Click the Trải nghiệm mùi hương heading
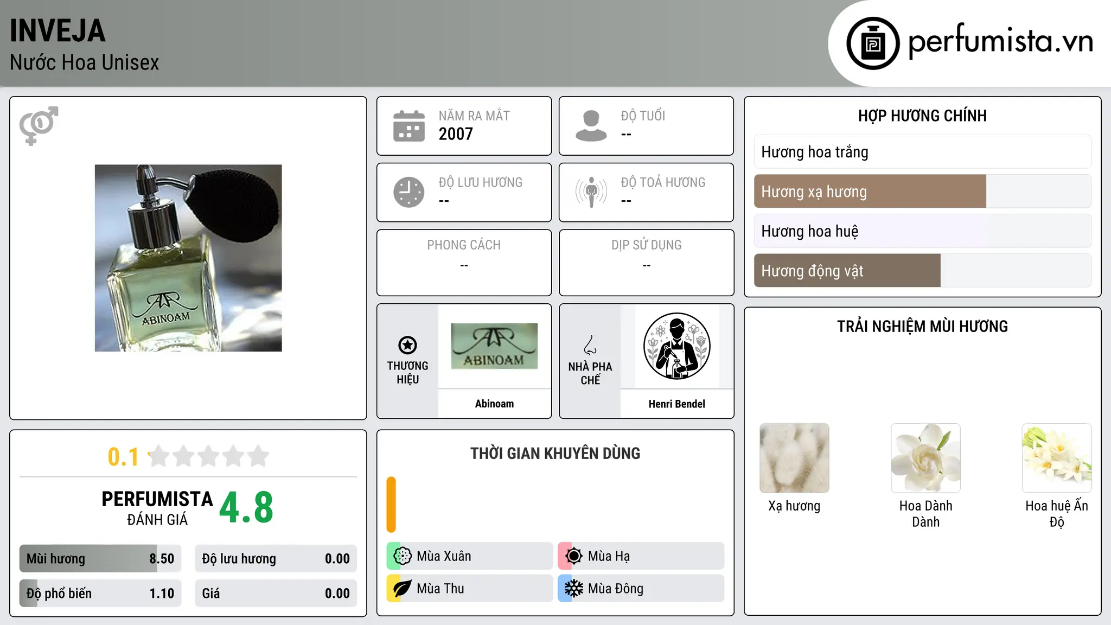The width and height of the screenshot is (1111, 625). [x=922, y=327]
